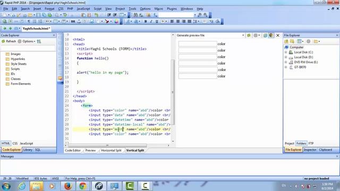Toggle align center
Image resolution: width=340 pixels, height=191 pixels.
click(x=178, y=21)
